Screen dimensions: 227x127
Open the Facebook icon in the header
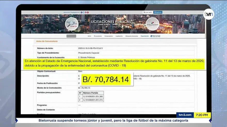click(x=82, y=12)
